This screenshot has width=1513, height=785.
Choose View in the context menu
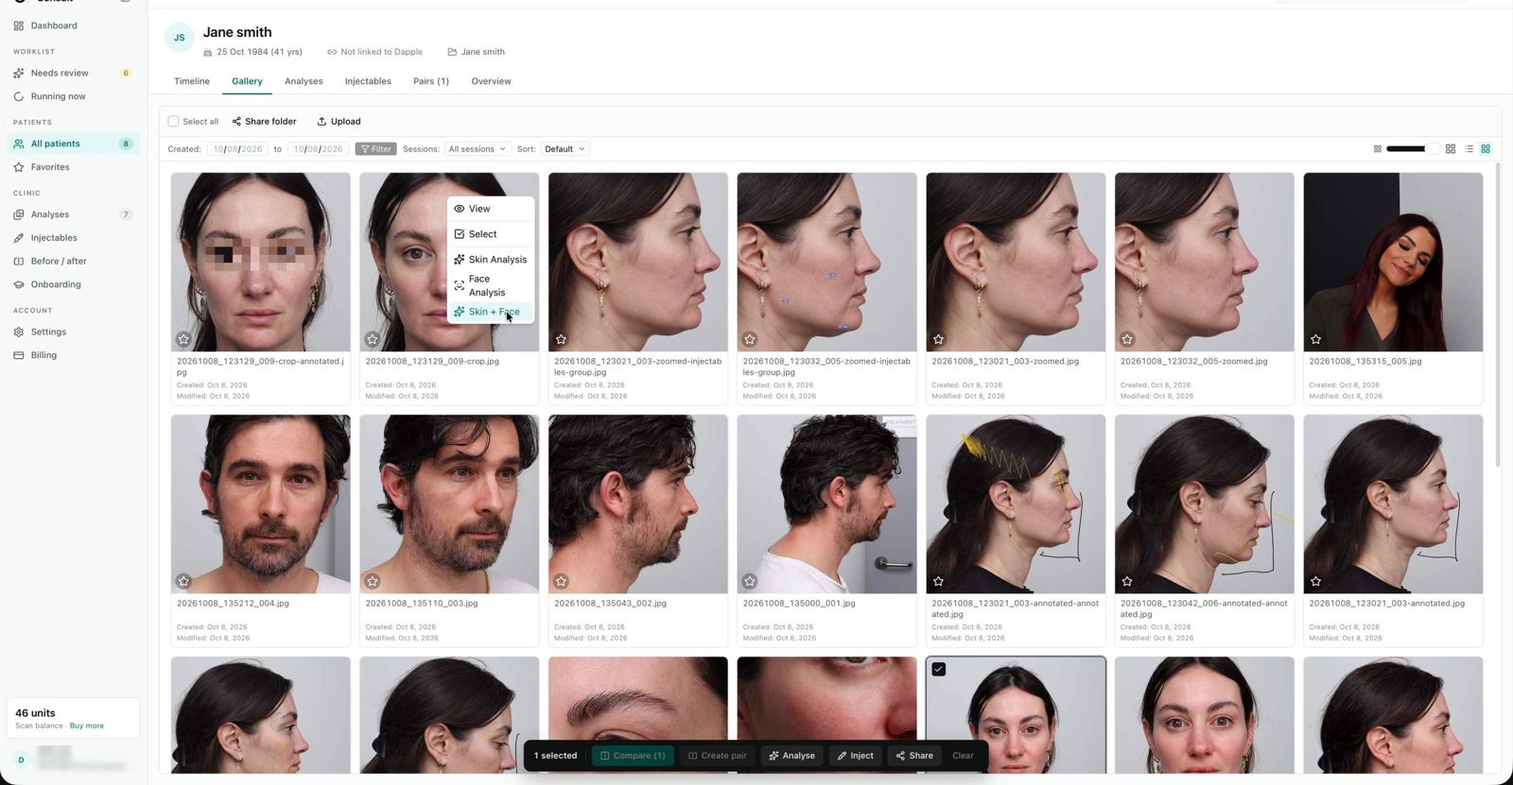[x=491, y=209]
